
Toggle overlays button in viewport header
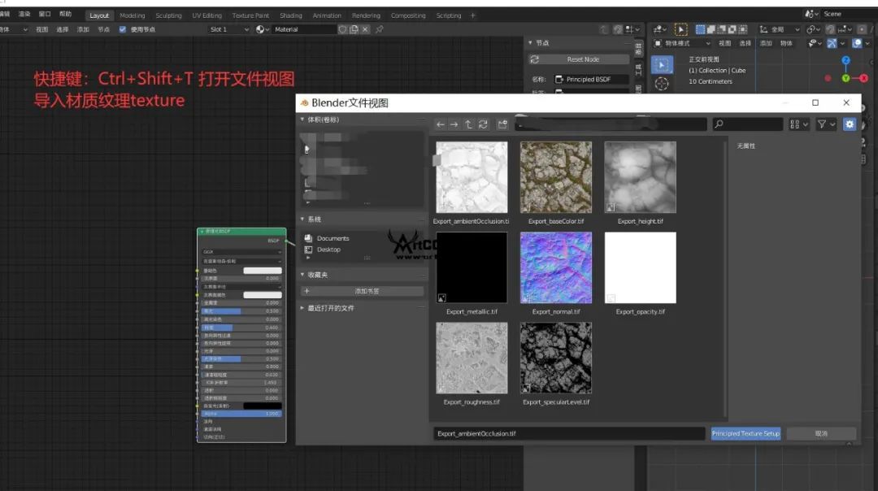coord(857,44)
